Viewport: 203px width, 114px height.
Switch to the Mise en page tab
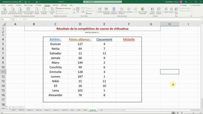click(x=28, y=5)
